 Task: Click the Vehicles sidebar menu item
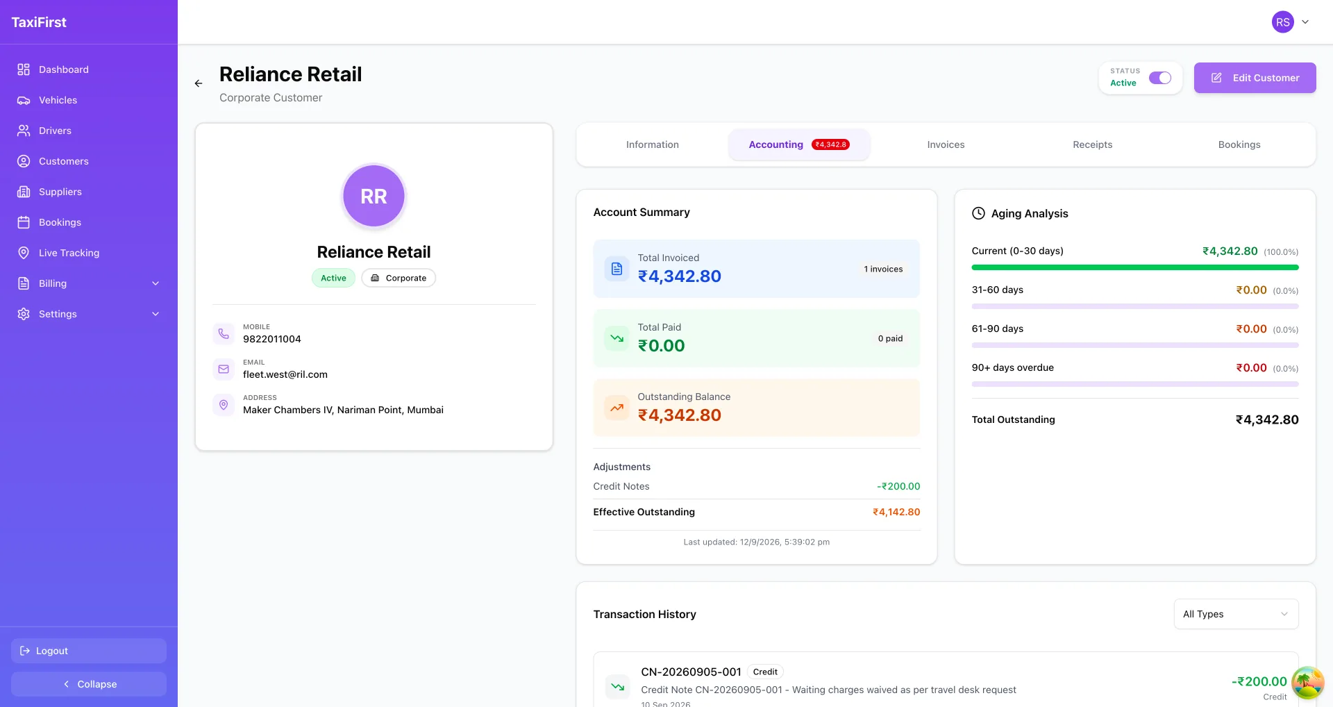(89, 100)
